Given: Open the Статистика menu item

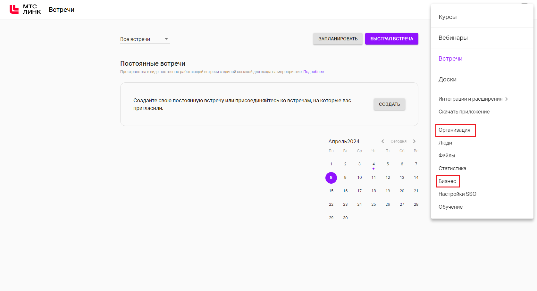Looking at the screenshot, I should tap(452, 168).
